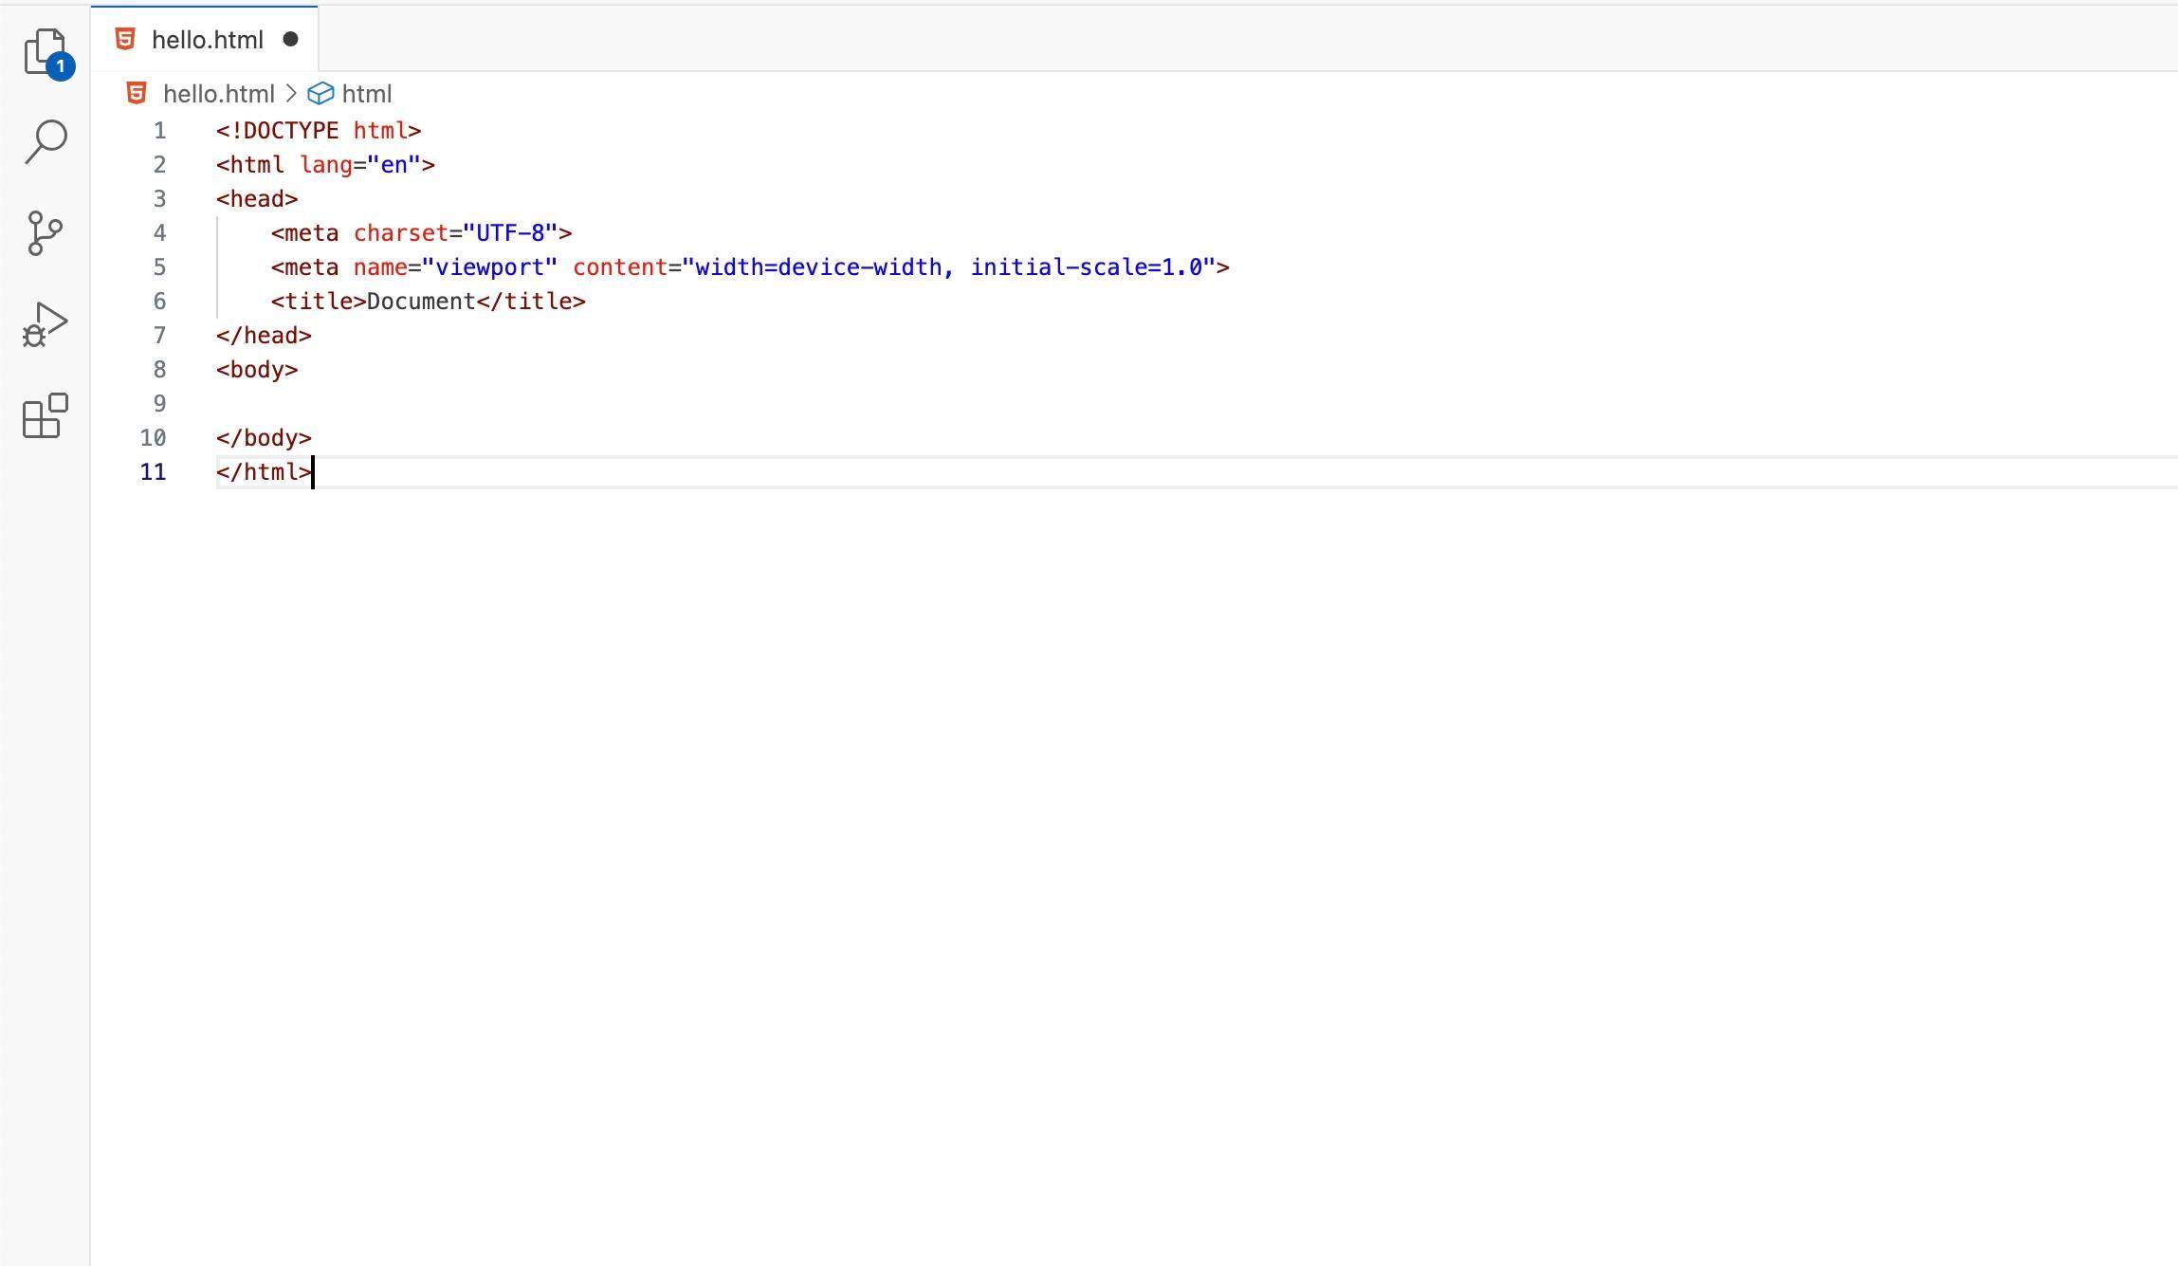Select line 5 by clicking its line number
The image size is (2178, 1266).
tap(158, 266)
